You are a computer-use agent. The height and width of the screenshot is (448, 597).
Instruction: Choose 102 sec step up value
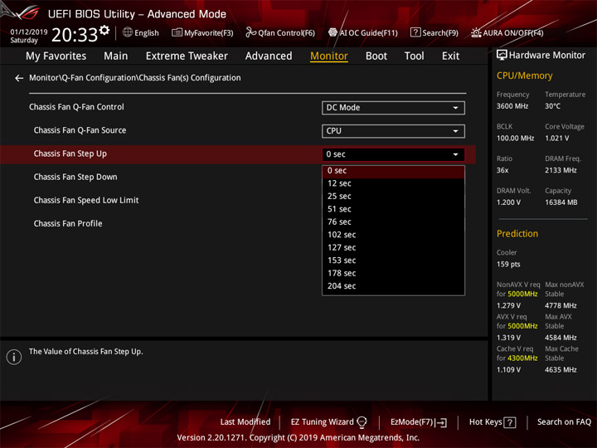click(x=393, y=235)
